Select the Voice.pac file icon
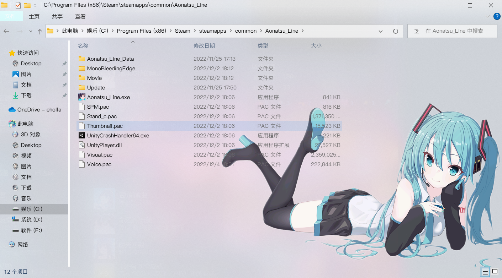This screenshot has height=278, width=502. click(x=82, y=164)
